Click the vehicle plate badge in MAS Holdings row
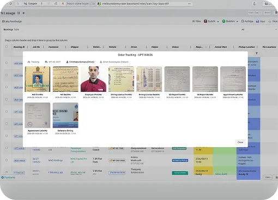 coord(117,160)
